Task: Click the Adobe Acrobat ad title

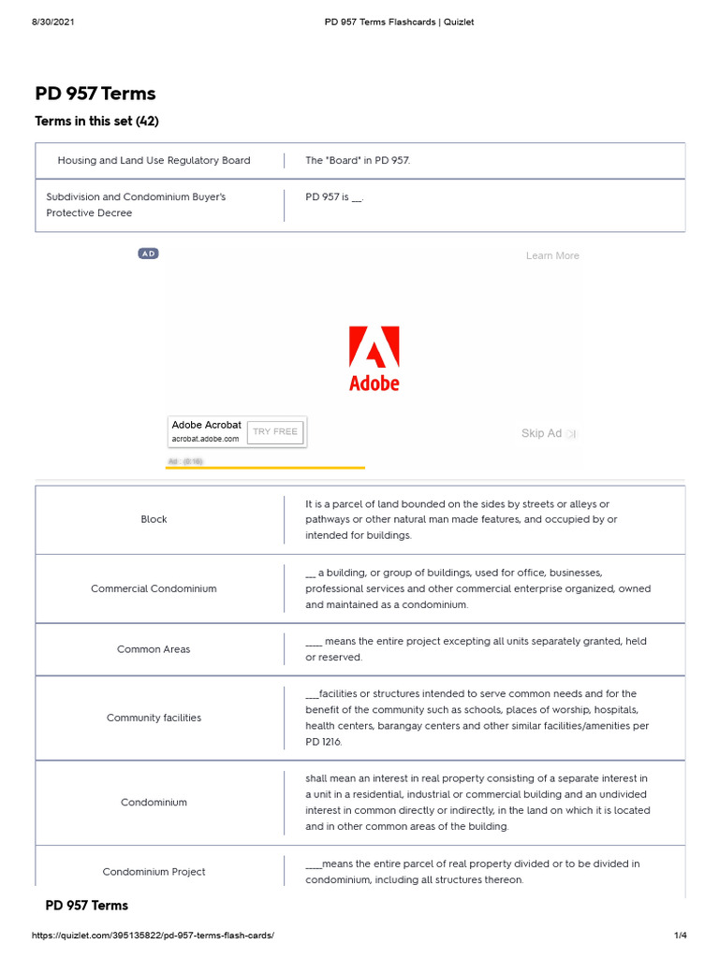Action: pyautogui.click(x=206, y=425)
